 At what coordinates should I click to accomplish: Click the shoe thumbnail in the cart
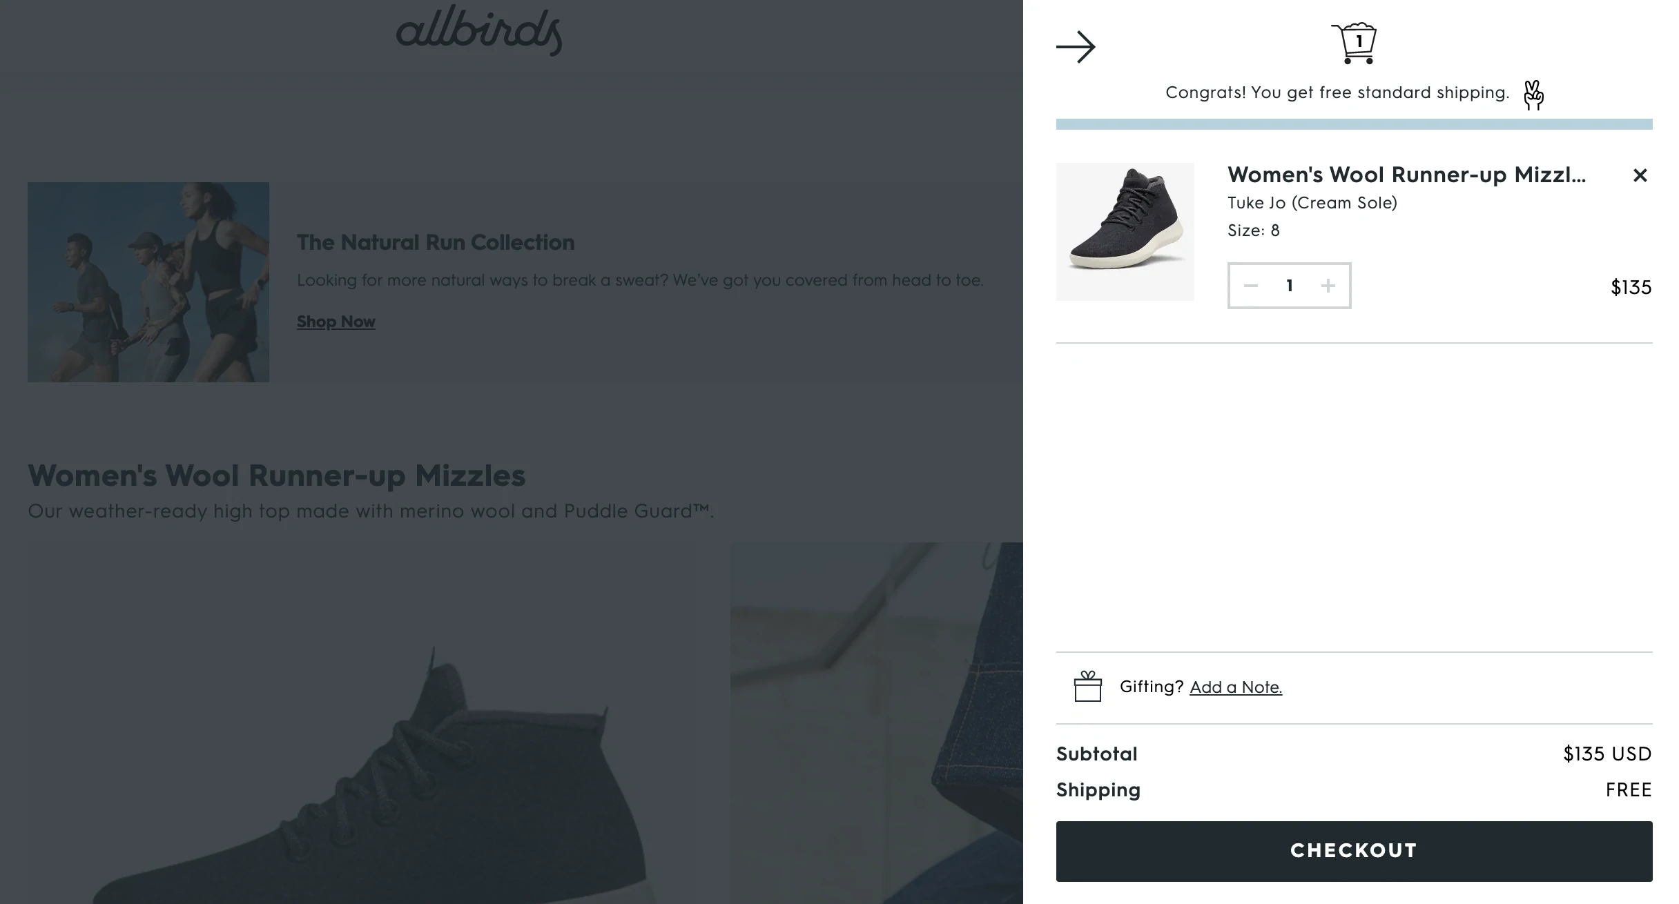tap(1125, 232)
